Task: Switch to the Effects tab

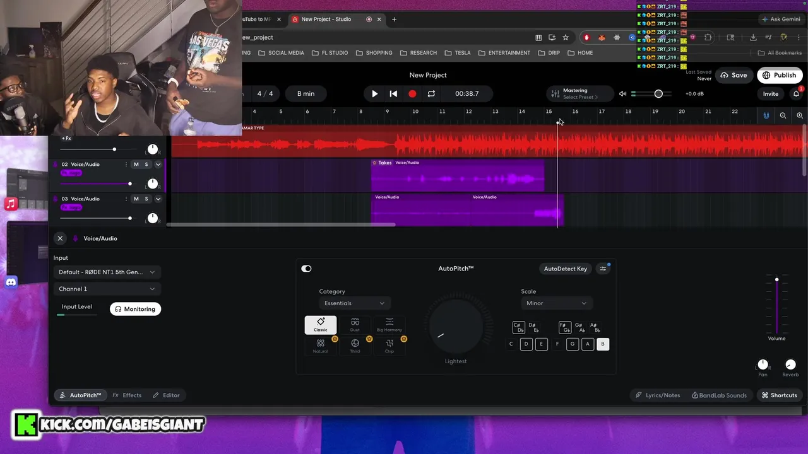Action: pos(127,395)
